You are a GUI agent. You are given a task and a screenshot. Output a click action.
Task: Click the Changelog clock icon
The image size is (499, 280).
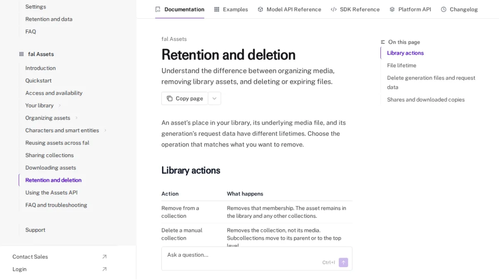444,9
